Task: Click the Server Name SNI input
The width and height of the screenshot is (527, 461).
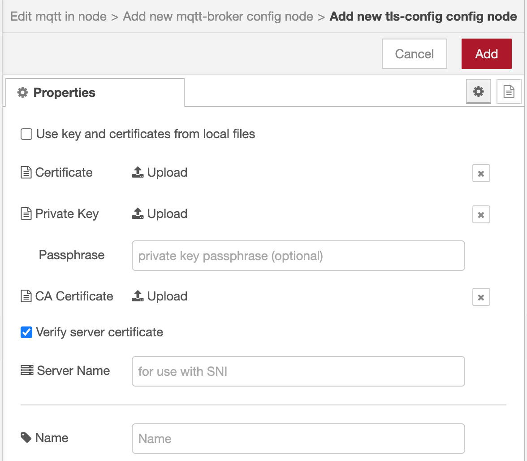Action: coord(298,371)
